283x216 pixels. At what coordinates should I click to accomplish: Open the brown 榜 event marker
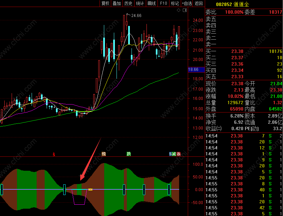pyautogui.click(x=104, y=154)
